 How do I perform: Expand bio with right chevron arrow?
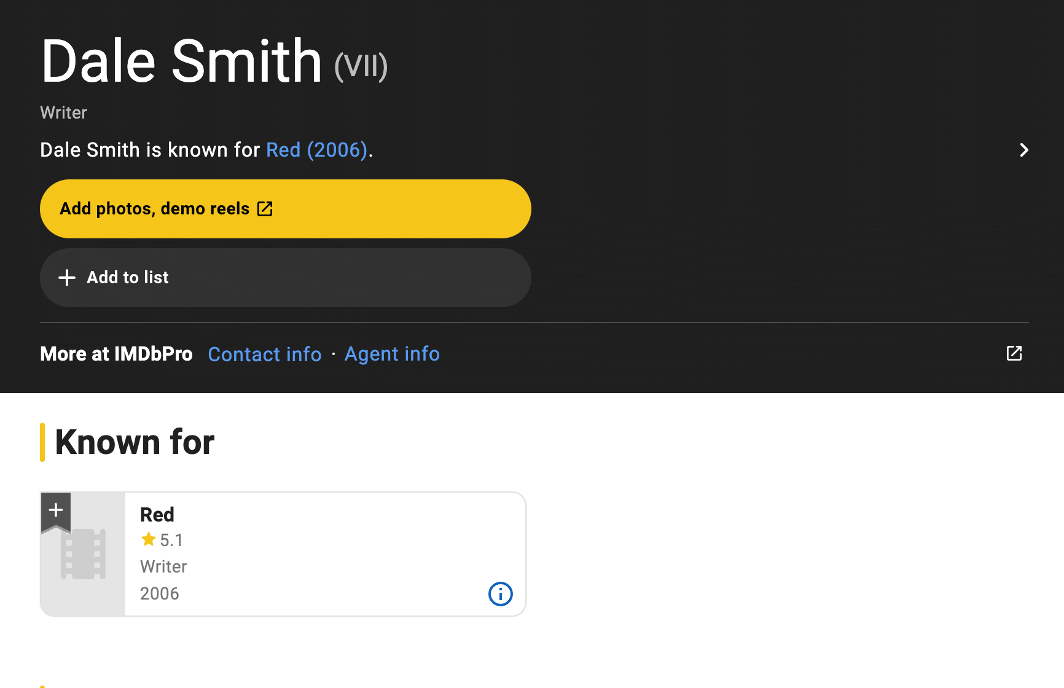tap(1023, 150)
